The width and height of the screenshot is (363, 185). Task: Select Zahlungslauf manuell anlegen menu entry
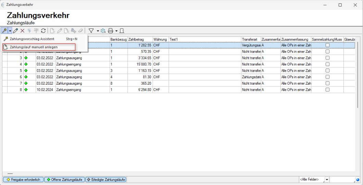coord(34,47)
